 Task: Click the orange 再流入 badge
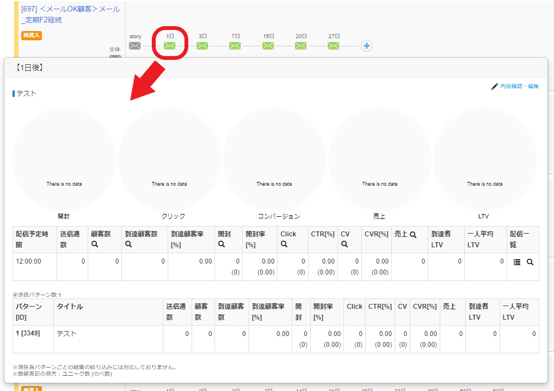pyautogui.click(x=32, y=35)
